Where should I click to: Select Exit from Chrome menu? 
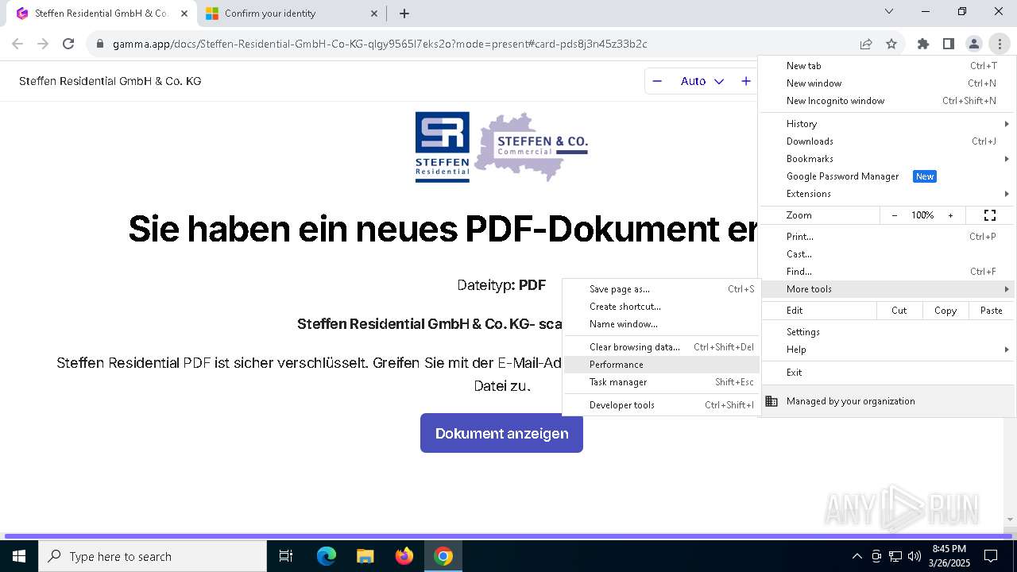(887, 373)
